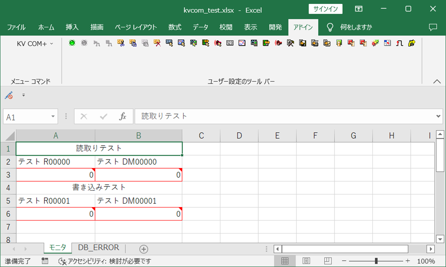Screen dimensions: 446x267
Task: Select the graph chart icon on the toolbar
Action: [241, 43]
